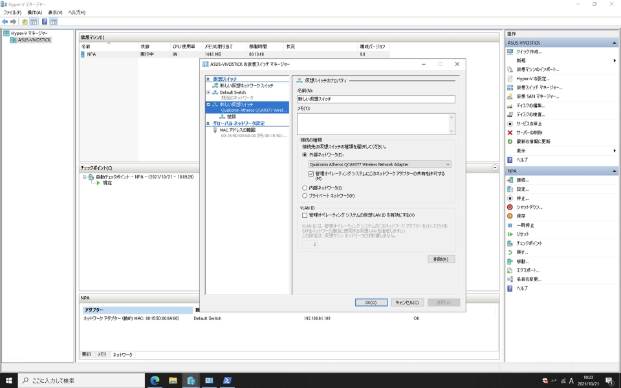The width and height of the screenshot is (621, 388).
Task: Open the Windows Start menu
Action: pos(8,380)
